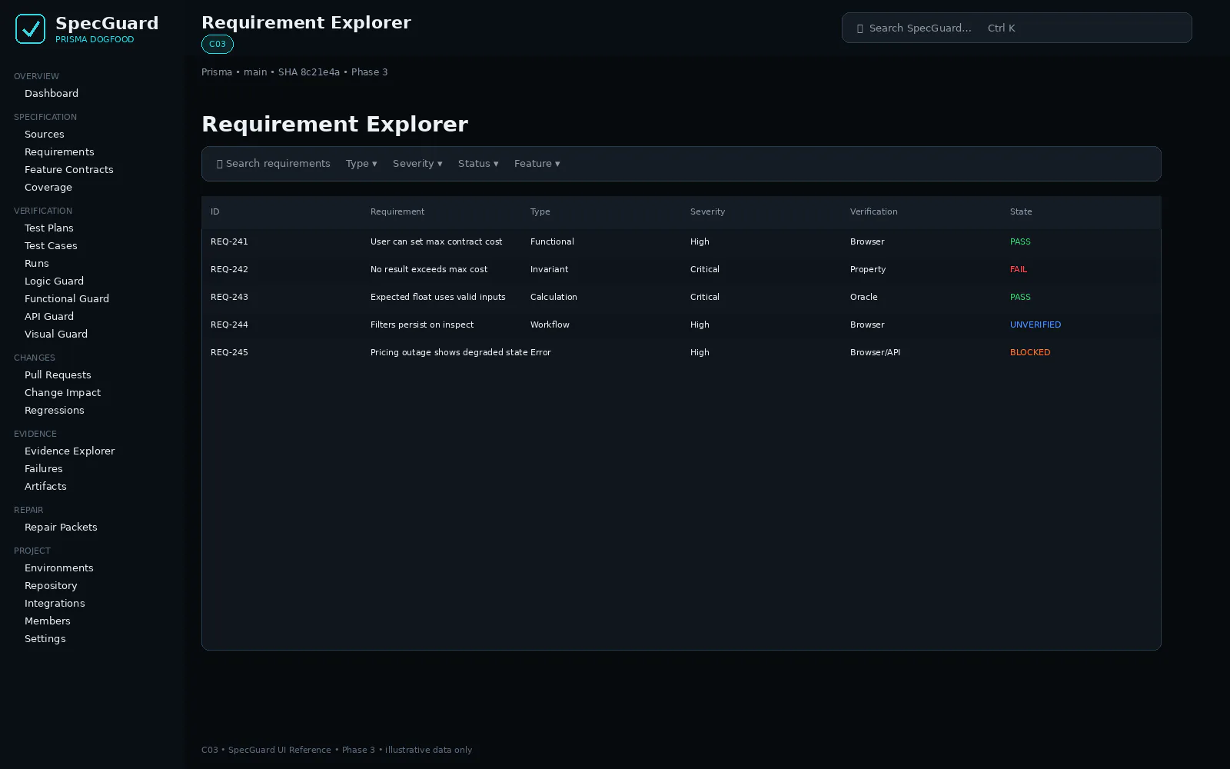1230x769 pixels.
Task: Go to Integrations
Action: click(55, 603)
